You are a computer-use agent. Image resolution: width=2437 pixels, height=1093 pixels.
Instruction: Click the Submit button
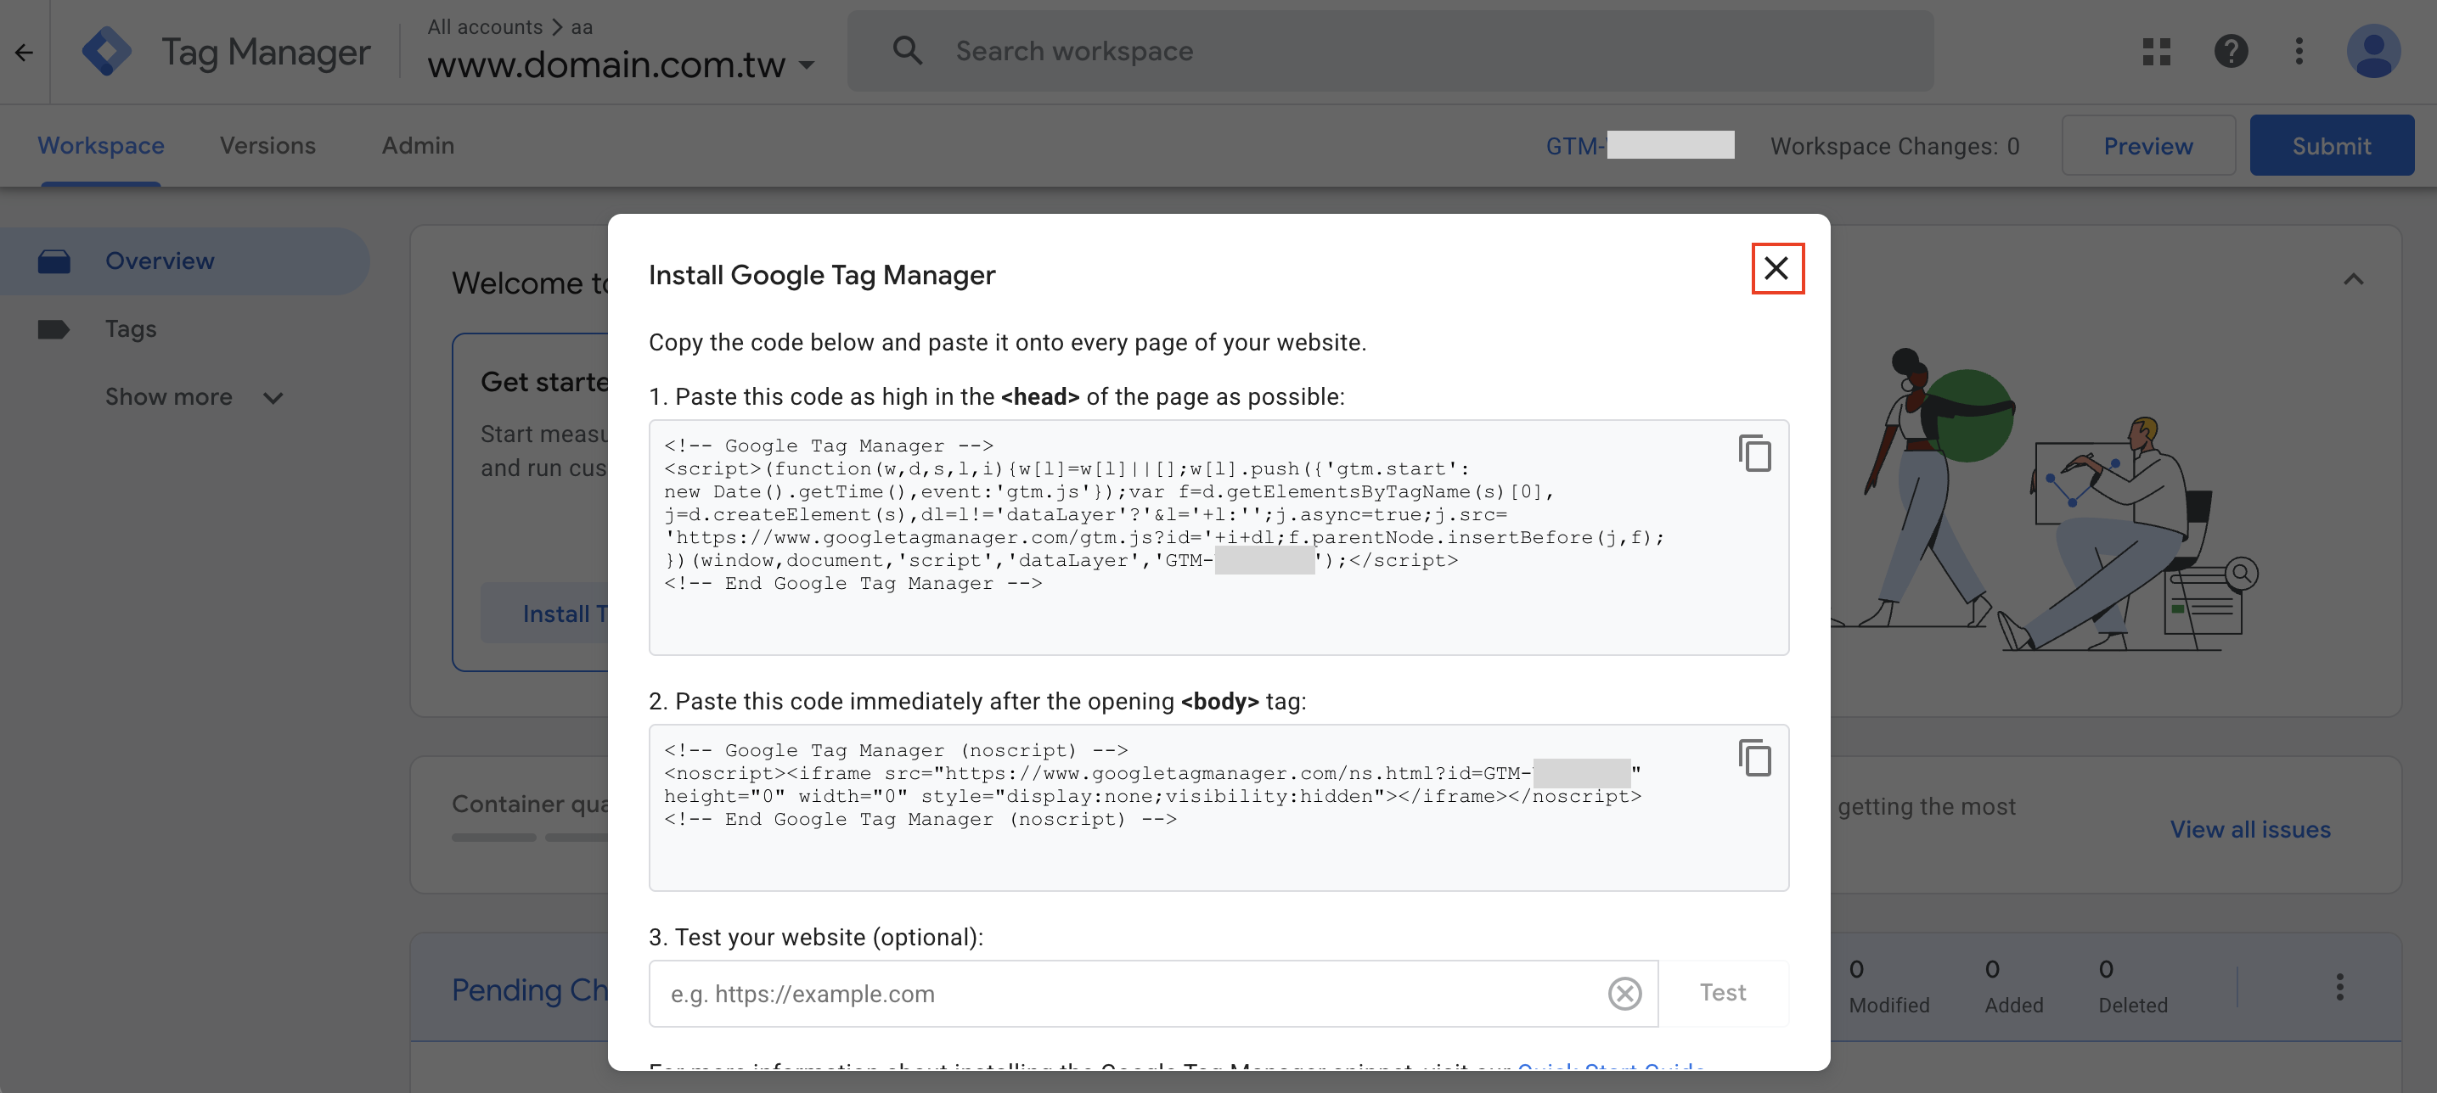(x=2331, y=146)
